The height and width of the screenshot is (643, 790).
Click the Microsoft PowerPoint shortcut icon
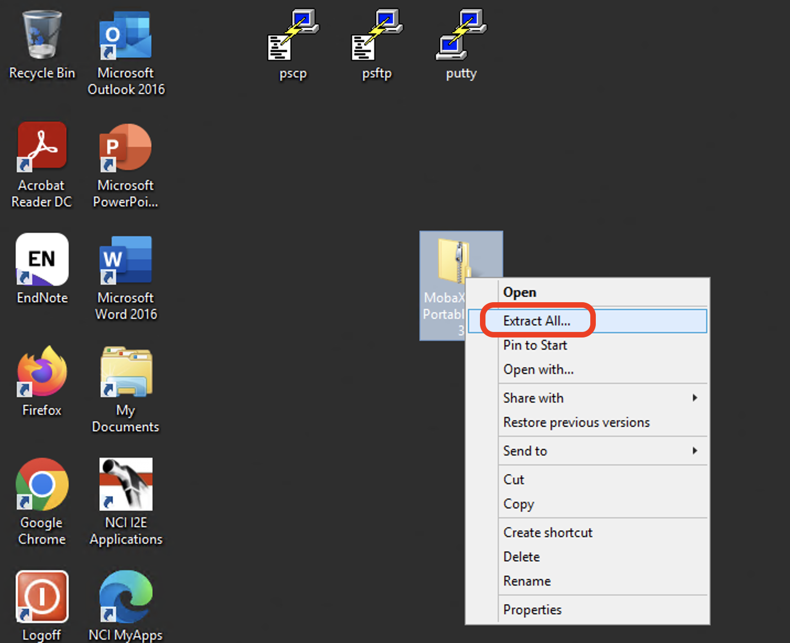[x=126, y=148]
